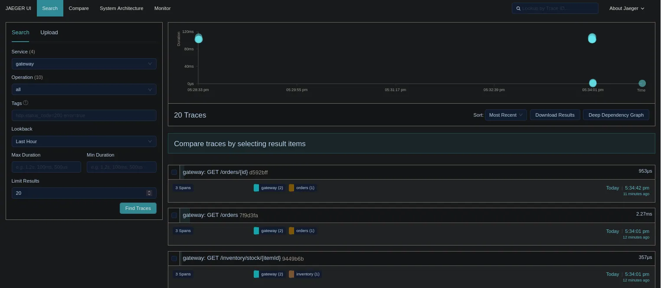Click the Tags help question mark icon
661x288 pixels.
(26, 103)
